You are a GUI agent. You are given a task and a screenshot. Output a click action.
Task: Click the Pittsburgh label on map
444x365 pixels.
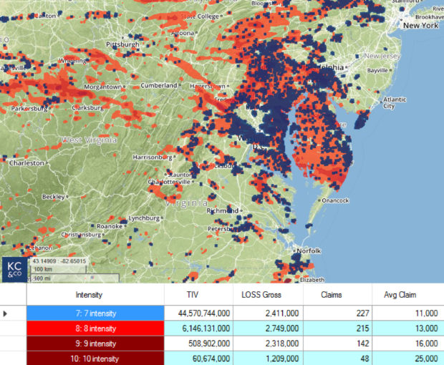coord(122,44)
